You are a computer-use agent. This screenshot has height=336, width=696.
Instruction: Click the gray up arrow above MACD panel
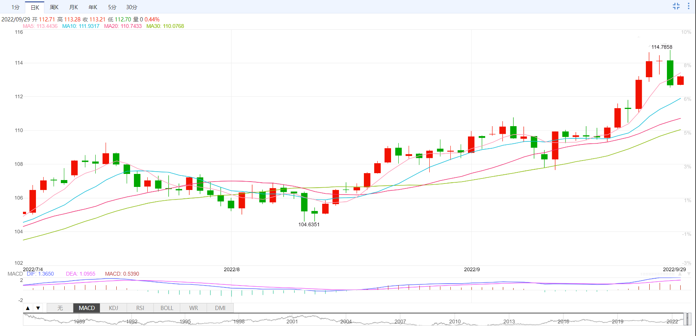click(x=680, y=274)
